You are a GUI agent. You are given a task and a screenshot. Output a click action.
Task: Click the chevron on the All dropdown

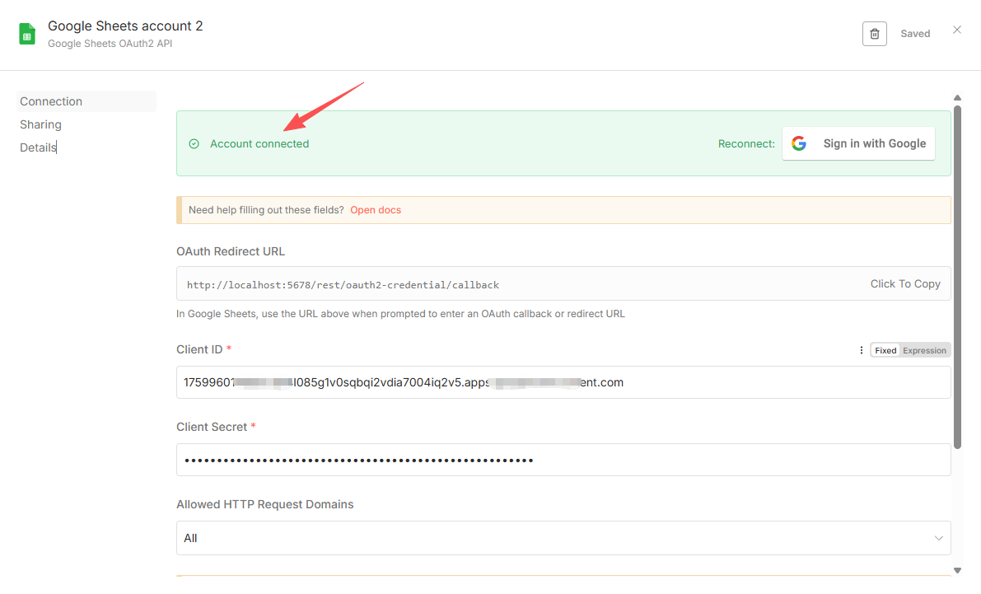click(x=938, y=538)
